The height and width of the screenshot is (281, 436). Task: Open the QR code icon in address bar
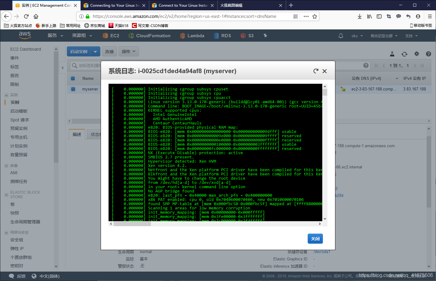tap(296, 16)
